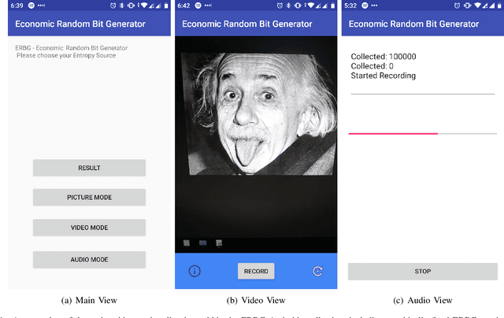This screenshot has height=318, width=504.
Task: Tap the Spotify icon in the 6:39 status bar
Action: 30,6
